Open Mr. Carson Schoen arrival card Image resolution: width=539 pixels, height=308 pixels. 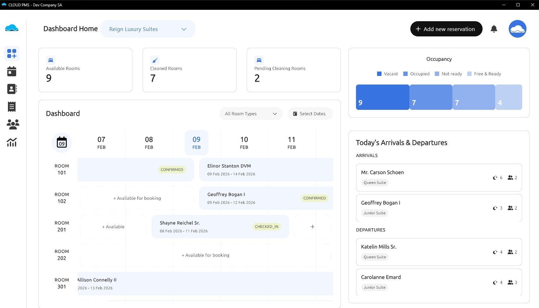coord(439,178)
